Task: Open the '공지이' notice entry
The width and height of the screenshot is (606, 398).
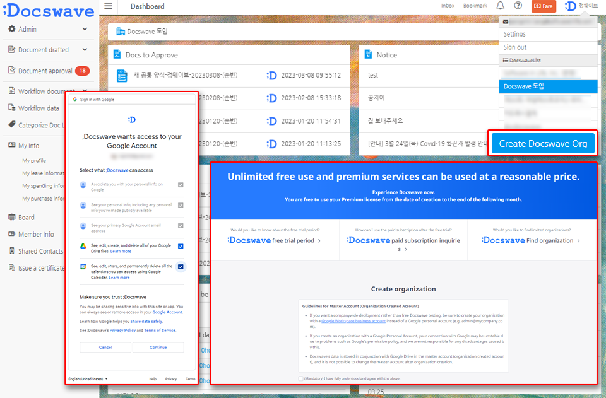Action: click(376, 98)
